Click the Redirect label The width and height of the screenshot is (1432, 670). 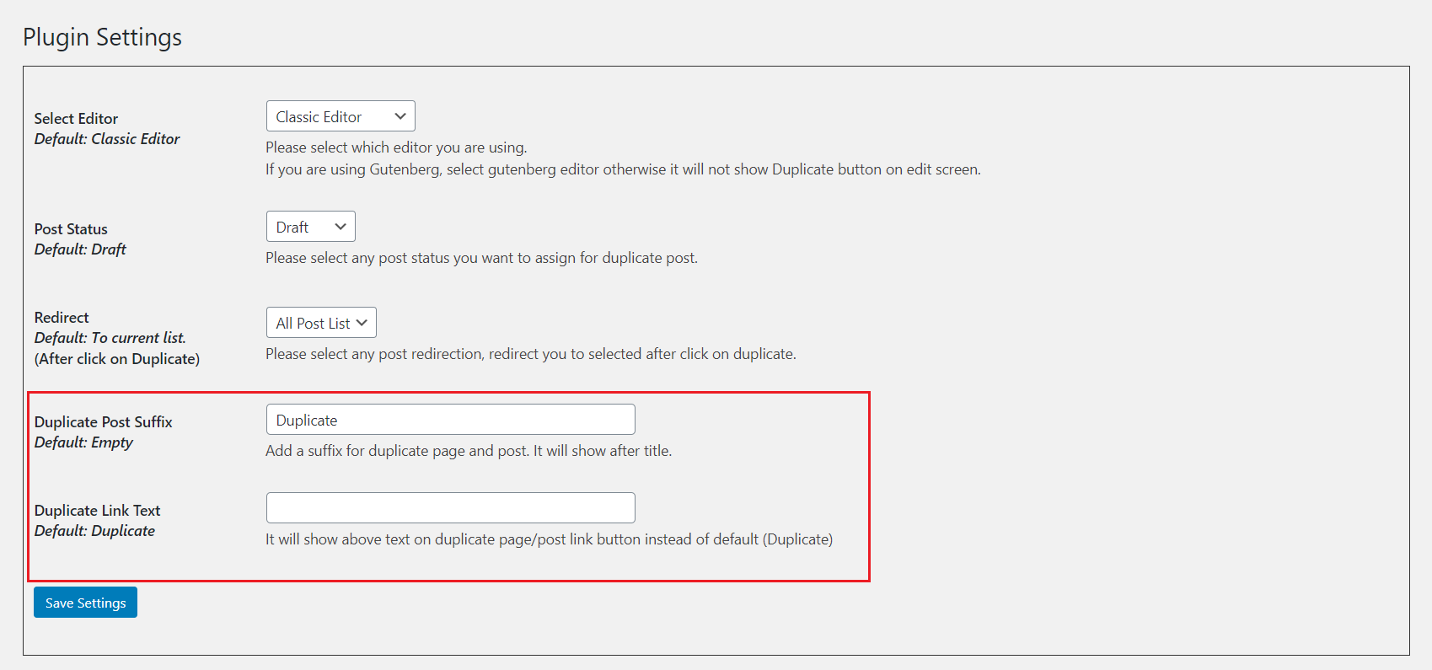(62, 318)
